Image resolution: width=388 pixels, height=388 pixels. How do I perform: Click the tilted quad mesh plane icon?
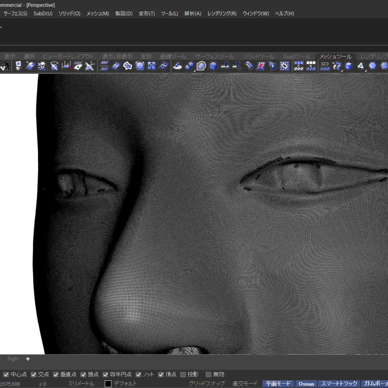pos(116,66)
